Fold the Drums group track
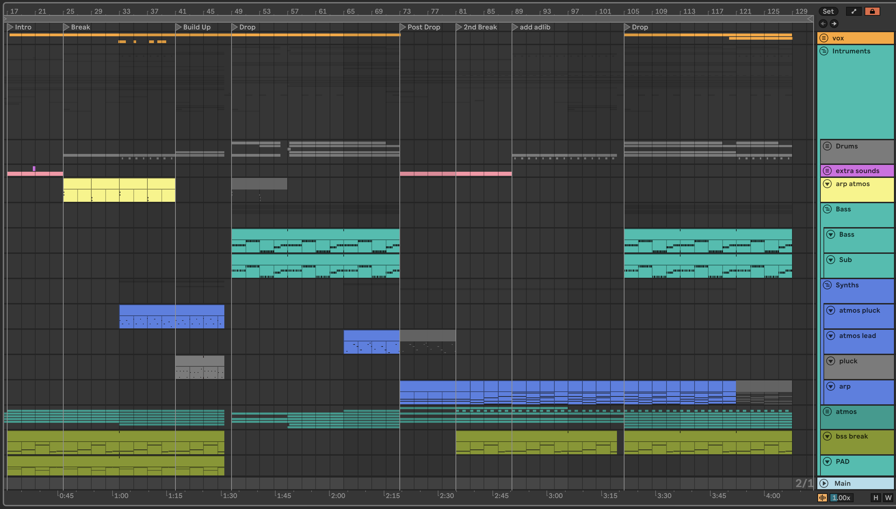This screenshot has width=896, height=509. tap(827, 146)
